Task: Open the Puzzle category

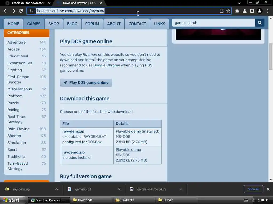Action: (13, 103)
